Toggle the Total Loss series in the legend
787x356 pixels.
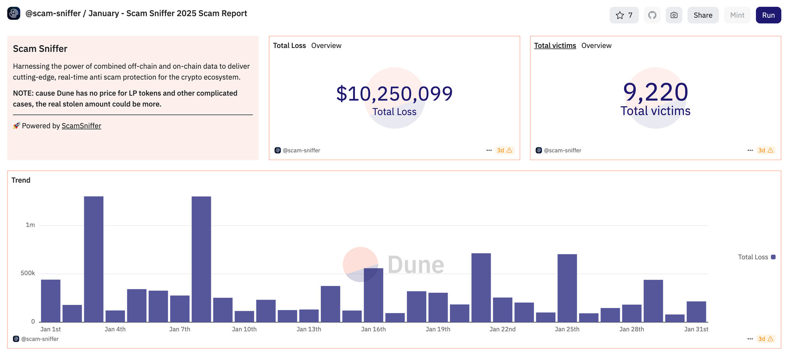click(x=756, y=257)
